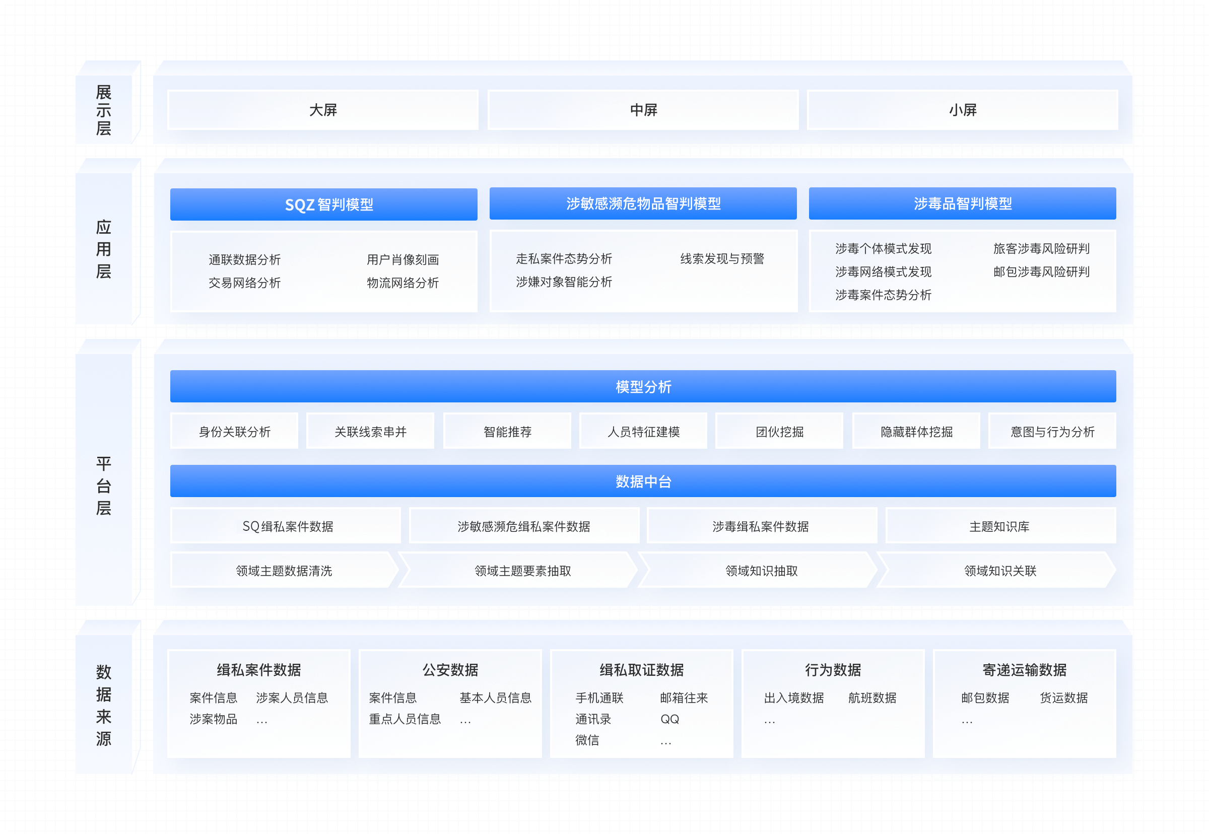This screenshot has height=834, width=1209.
Task: Click the 数据来源 layer label
Action: point(103,705)
